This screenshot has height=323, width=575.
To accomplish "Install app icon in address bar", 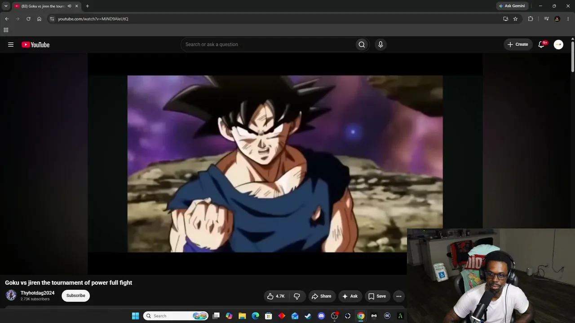I will click(x=505, y=19).
